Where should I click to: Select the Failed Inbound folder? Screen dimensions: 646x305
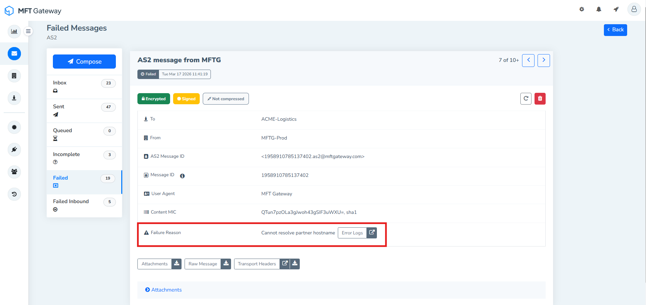coord(84,205)
